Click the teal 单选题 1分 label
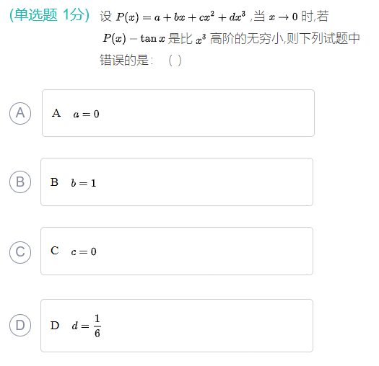The height and width of the screenshot is (366, 379). [x=49, y=15]
